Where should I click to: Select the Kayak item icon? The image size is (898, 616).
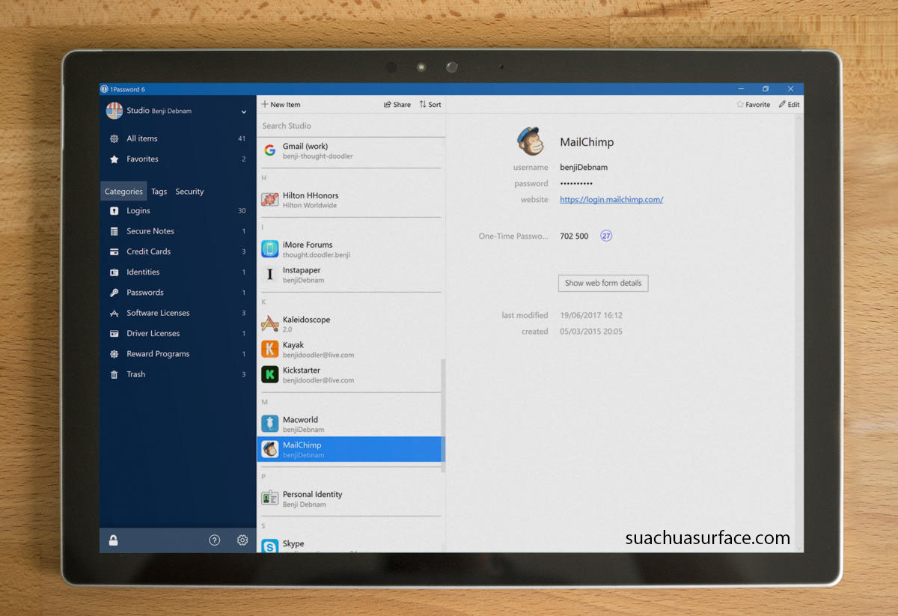[270, 350]
